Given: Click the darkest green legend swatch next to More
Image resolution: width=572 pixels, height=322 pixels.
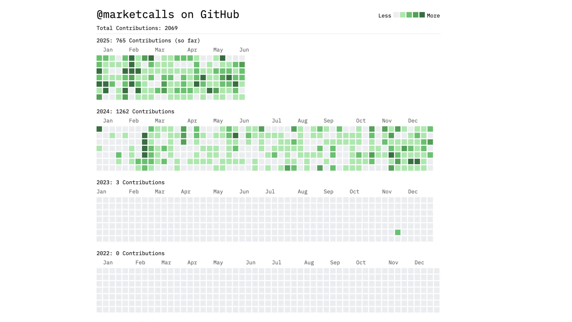Looking at the screenshot, I should (x=422, y=15).
